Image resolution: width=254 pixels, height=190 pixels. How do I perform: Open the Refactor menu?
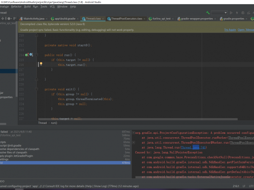click(17, 7)
